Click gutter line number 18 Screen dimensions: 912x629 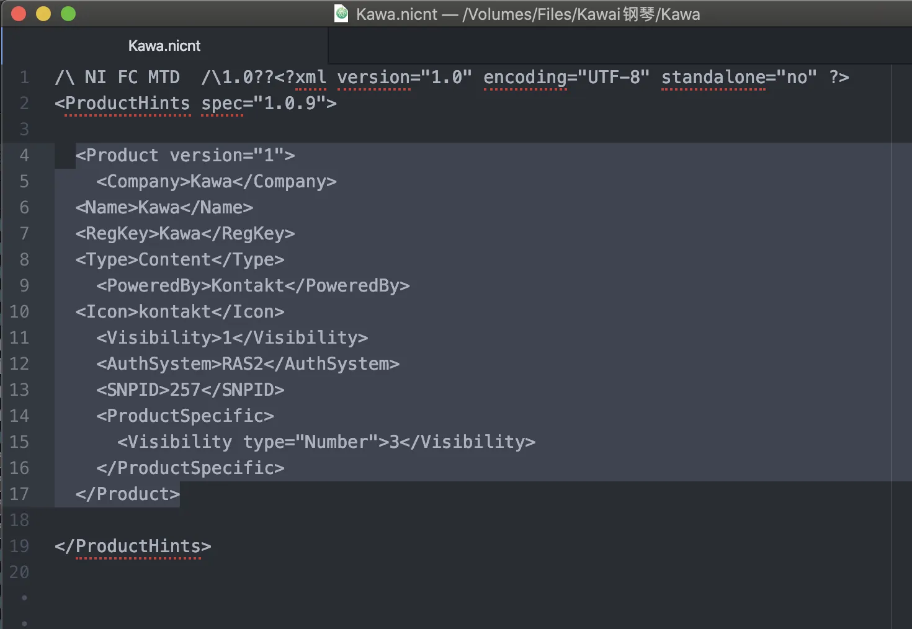[19, 520]
